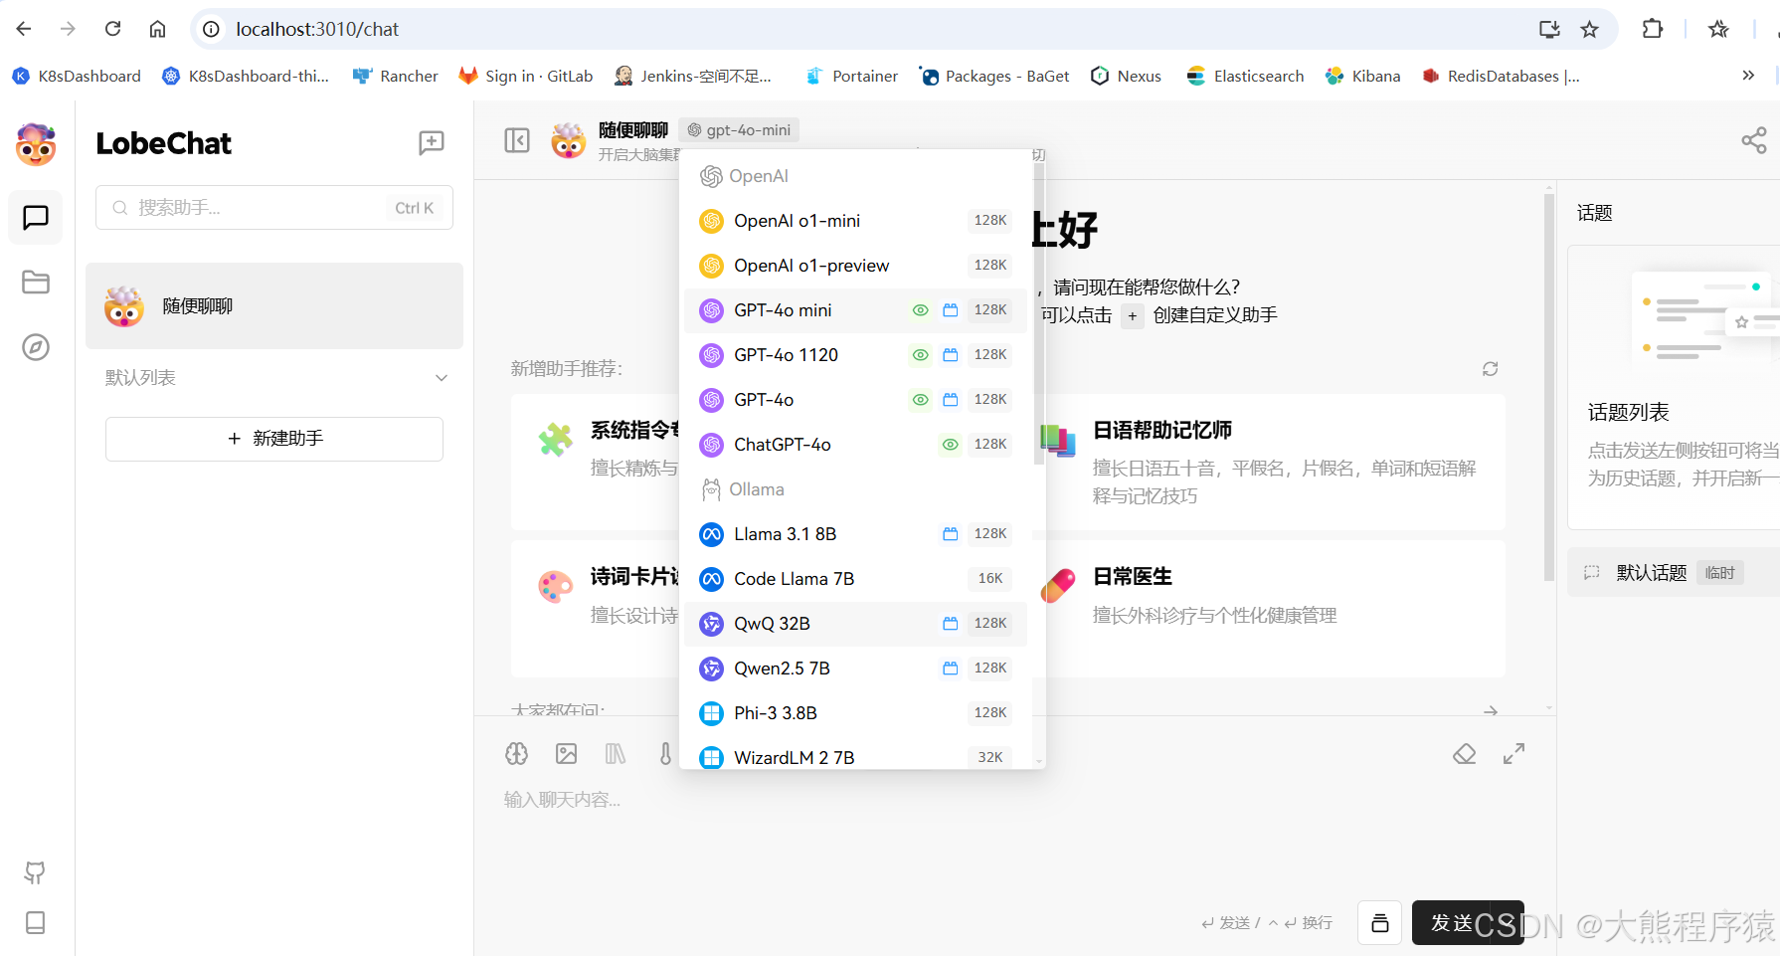Click browser home icon
This screenshot has height=956, width=1780.
point(157,29)
